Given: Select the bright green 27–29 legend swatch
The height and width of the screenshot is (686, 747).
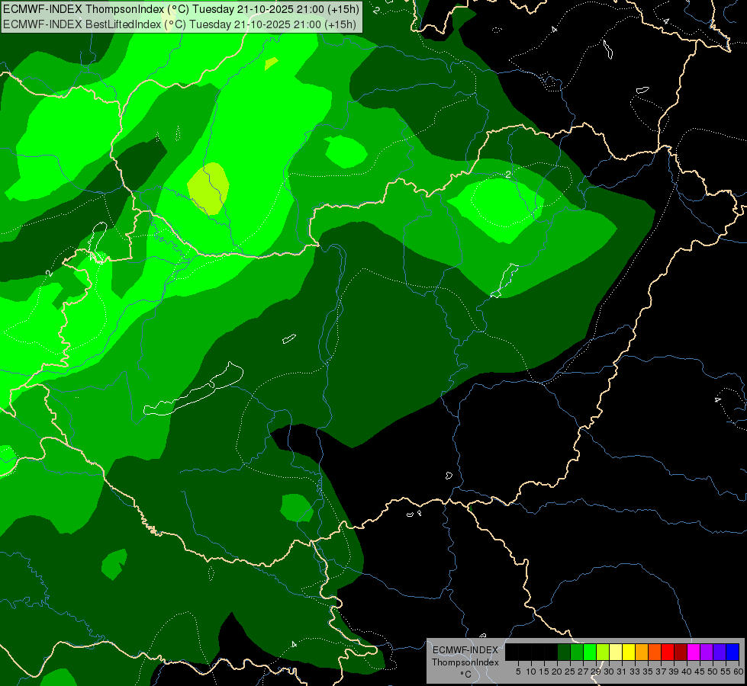Looking at the screenshot, I should pyautogui.click(x=590, y=652).
